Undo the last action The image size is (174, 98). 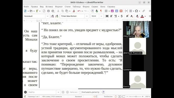[79, 11]
